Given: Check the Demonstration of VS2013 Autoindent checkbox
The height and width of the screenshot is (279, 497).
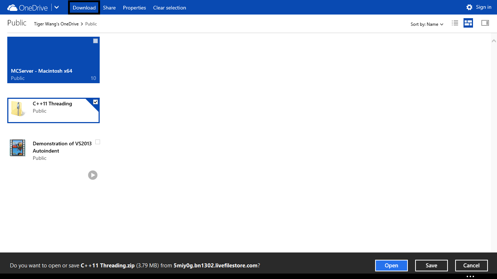Looking at the screenshot, I should click(x=98, y=142).
